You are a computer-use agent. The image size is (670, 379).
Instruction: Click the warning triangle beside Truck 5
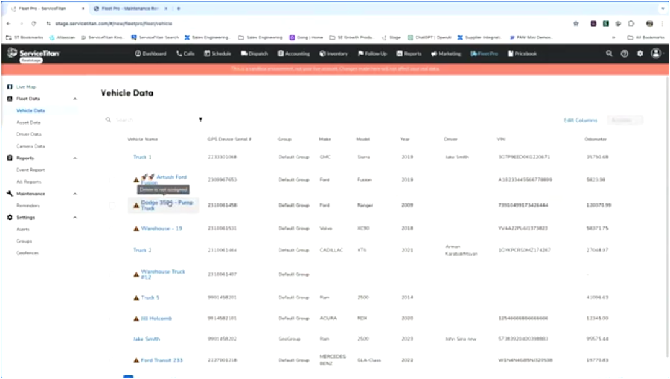(x=136, y=298)
